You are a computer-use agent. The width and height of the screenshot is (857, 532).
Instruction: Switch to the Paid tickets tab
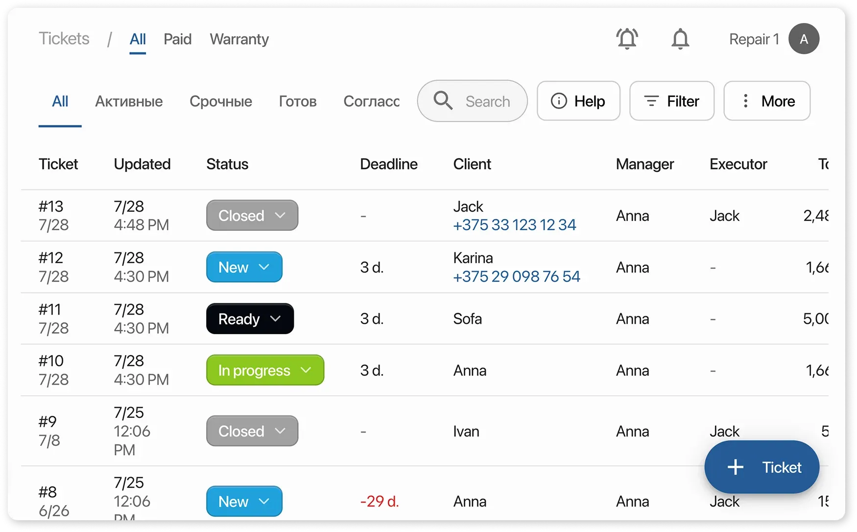(177, 39)
